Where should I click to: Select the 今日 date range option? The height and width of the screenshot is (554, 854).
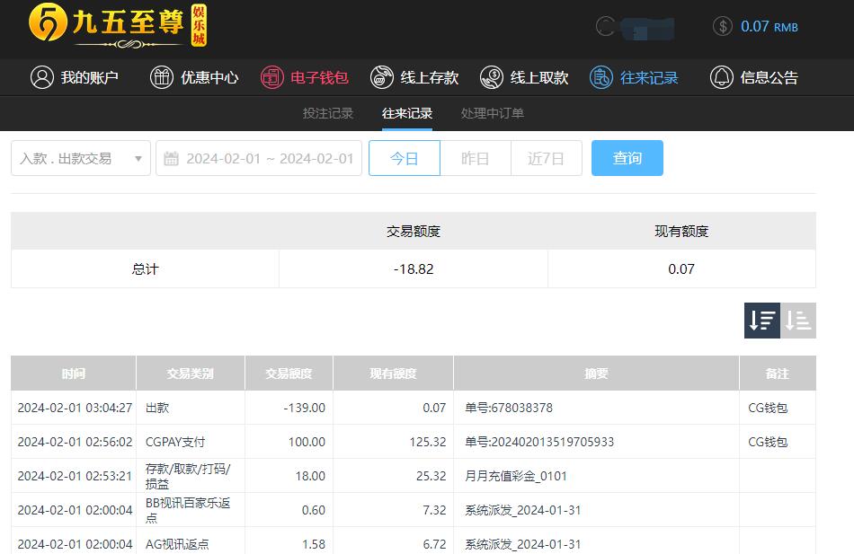405,158
